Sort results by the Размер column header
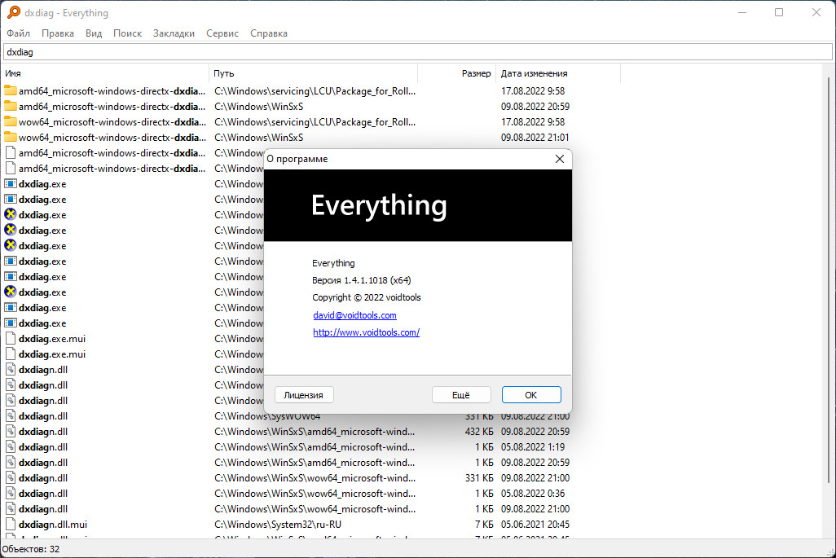Image resolution: width=836 pixels, height=558 pixels. click(x=476, y=73)
